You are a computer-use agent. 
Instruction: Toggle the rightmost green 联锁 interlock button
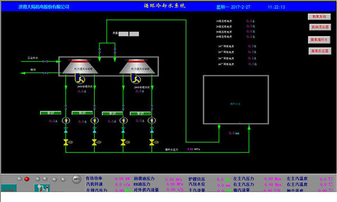tap(140, 113)
